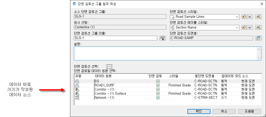Click the 스타일 column header
Screen dimensions: 266x117
(x=180, y=76)
